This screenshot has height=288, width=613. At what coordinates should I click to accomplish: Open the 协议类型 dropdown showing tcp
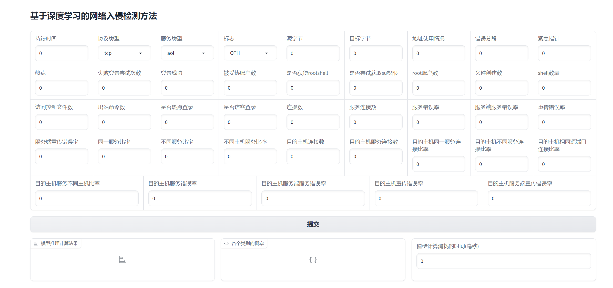(x=125, y=53)
